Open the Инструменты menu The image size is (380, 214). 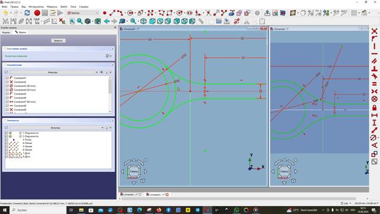(x=36, y=7)
